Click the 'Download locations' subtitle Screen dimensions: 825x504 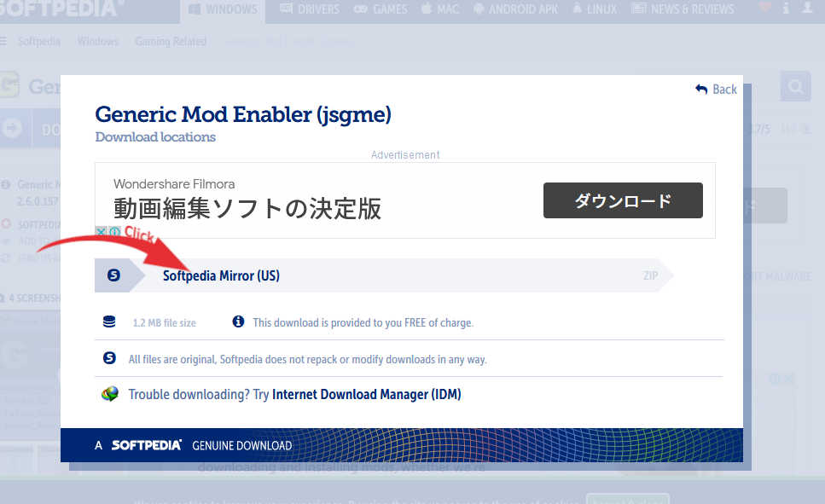pyautogui.click(x=155, y=136)
